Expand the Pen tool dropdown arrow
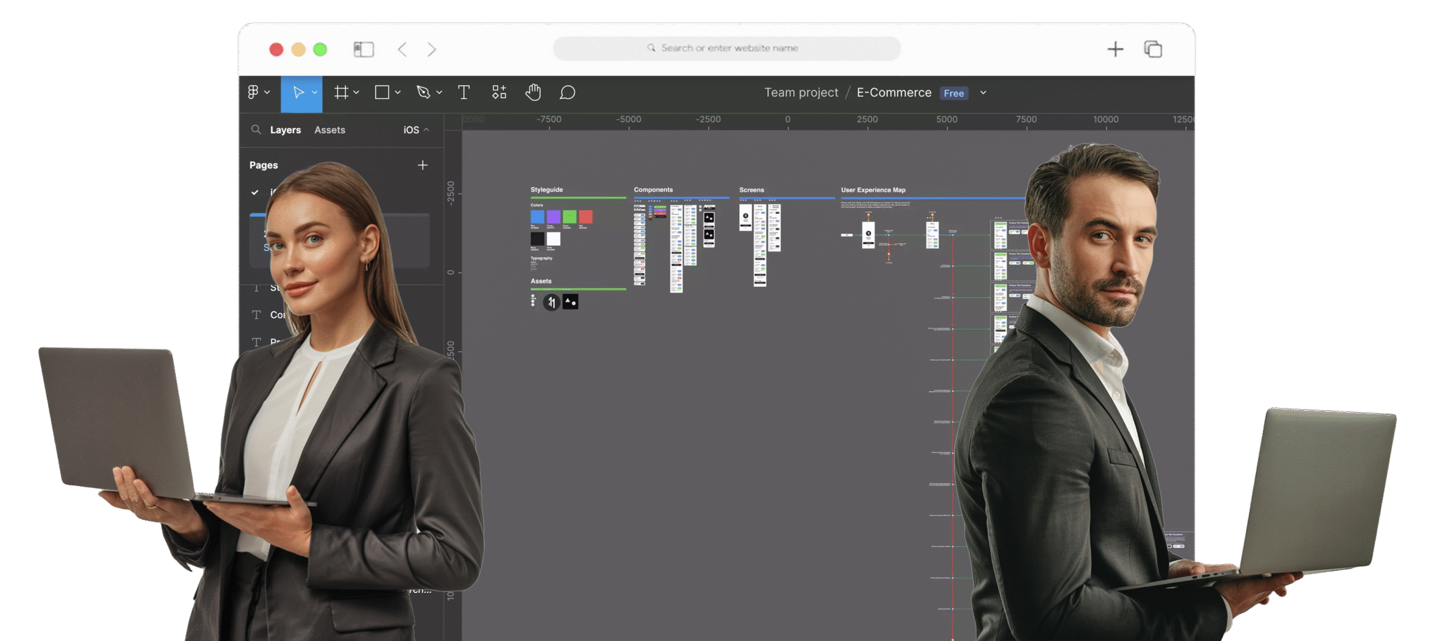The image size is (1438, 641). click(x=439, y=93)
